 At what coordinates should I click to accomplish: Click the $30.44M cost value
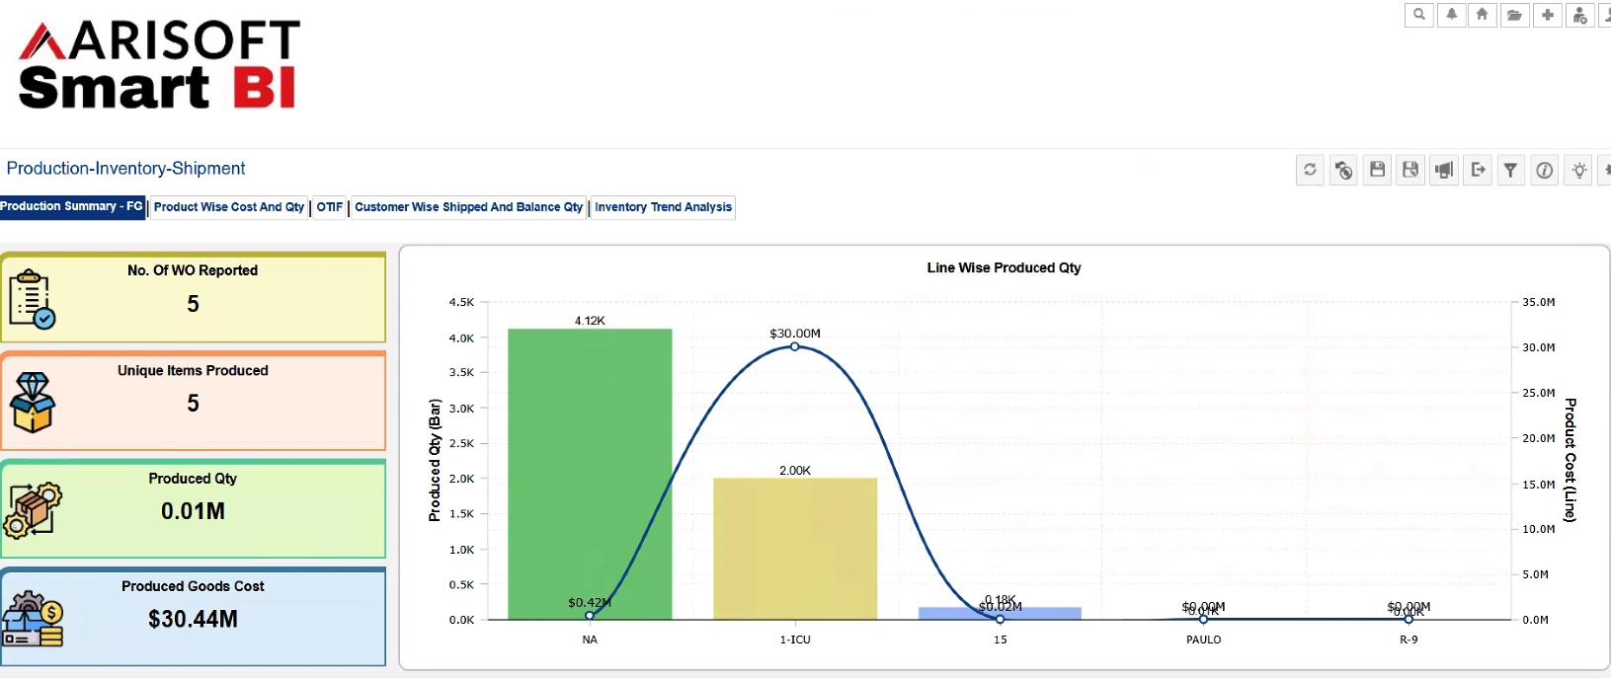point(193,619)
